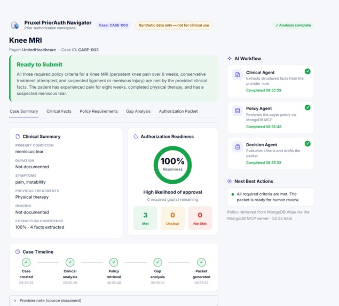Viewport: 339px width, 306px height.
Task: Click the Synthetic data only warning badge
Action: [x=174, y=25]
